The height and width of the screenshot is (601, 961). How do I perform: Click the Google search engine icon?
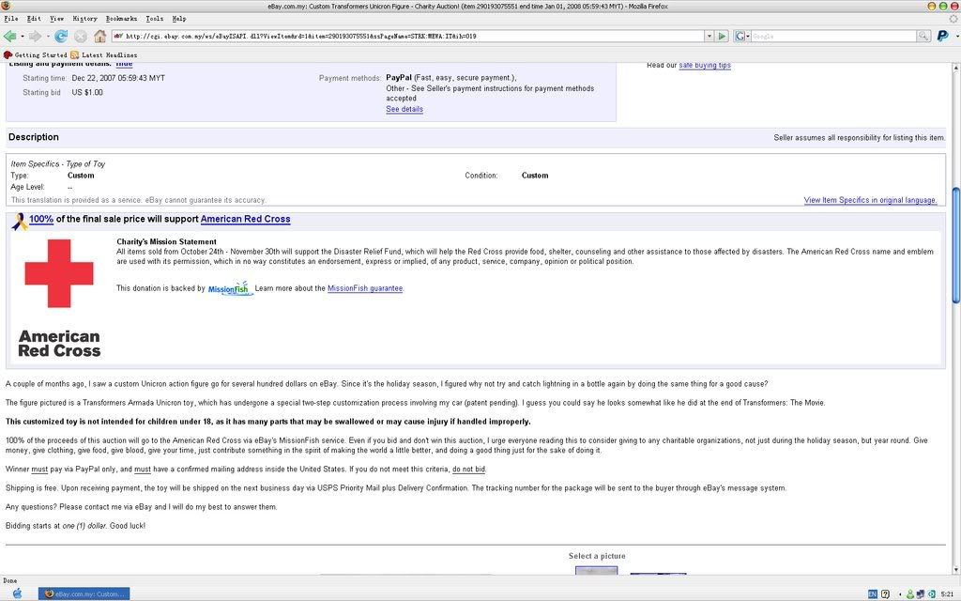tap(740, 37)
